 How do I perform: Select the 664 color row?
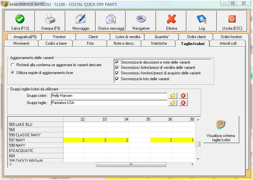36,156
